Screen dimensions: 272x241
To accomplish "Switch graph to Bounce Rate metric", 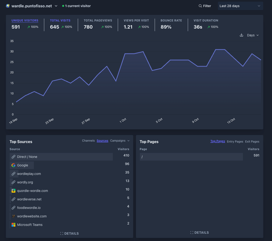I will (171, 21).
